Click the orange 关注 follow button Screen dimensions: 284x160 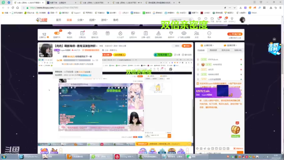(x=187, y=46)
